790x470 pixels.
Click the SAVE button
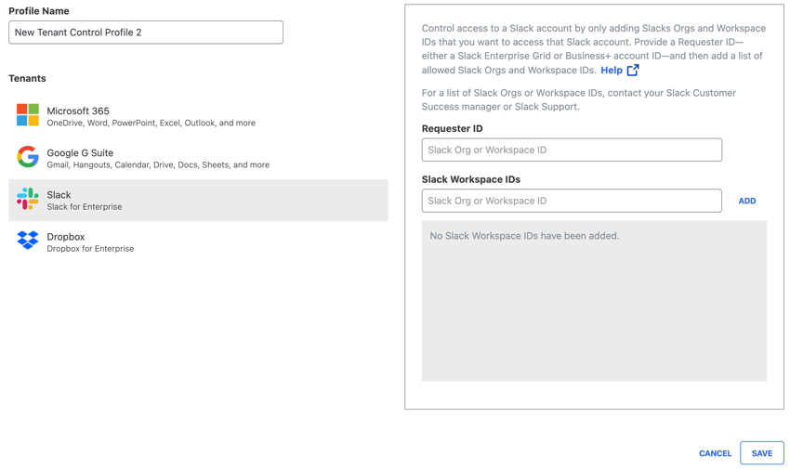coord(762,453)
